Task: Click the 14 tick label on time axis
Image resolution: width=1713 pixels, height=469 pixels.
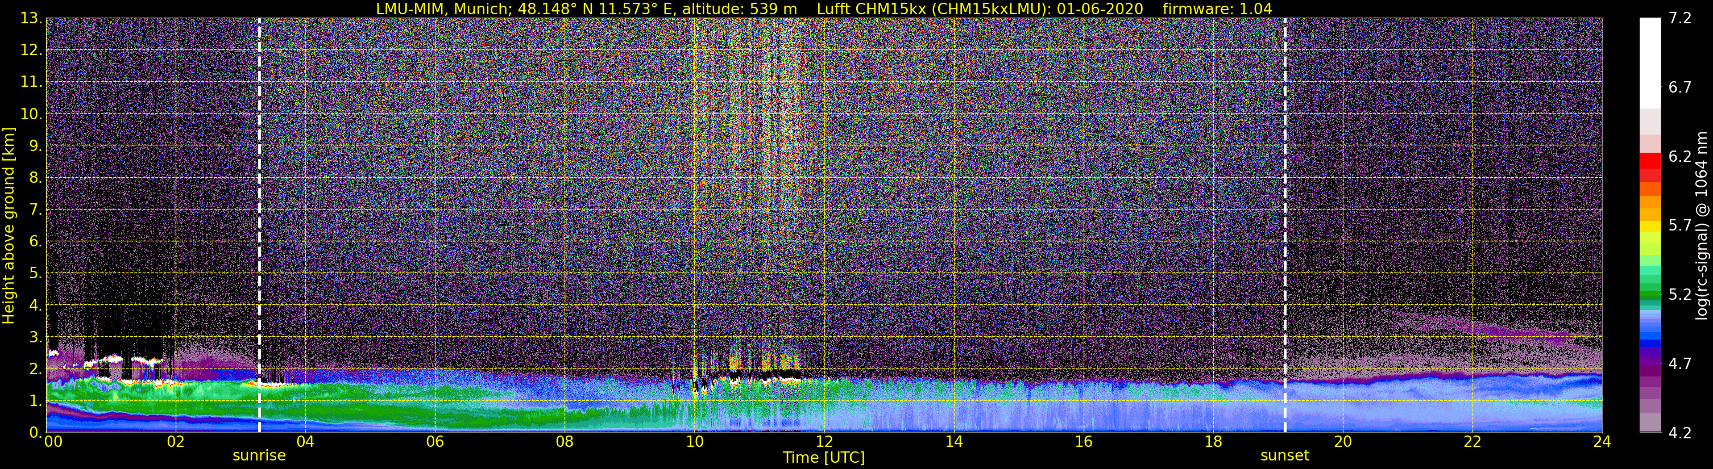Action: click(953, 441)
